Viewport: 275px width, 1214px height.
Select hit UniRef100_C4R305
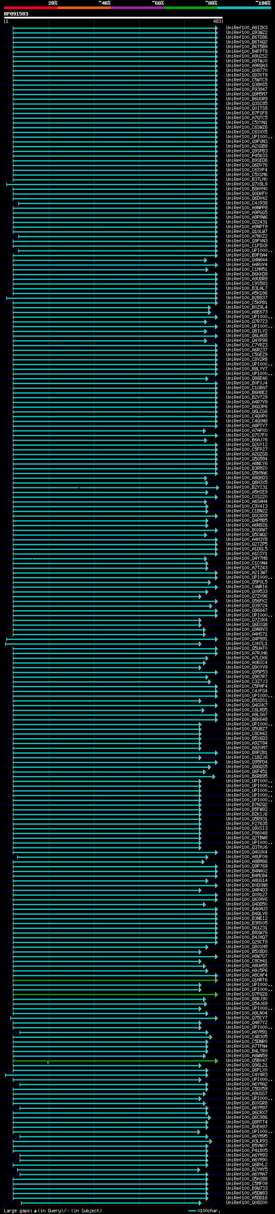coord(247,1037)
